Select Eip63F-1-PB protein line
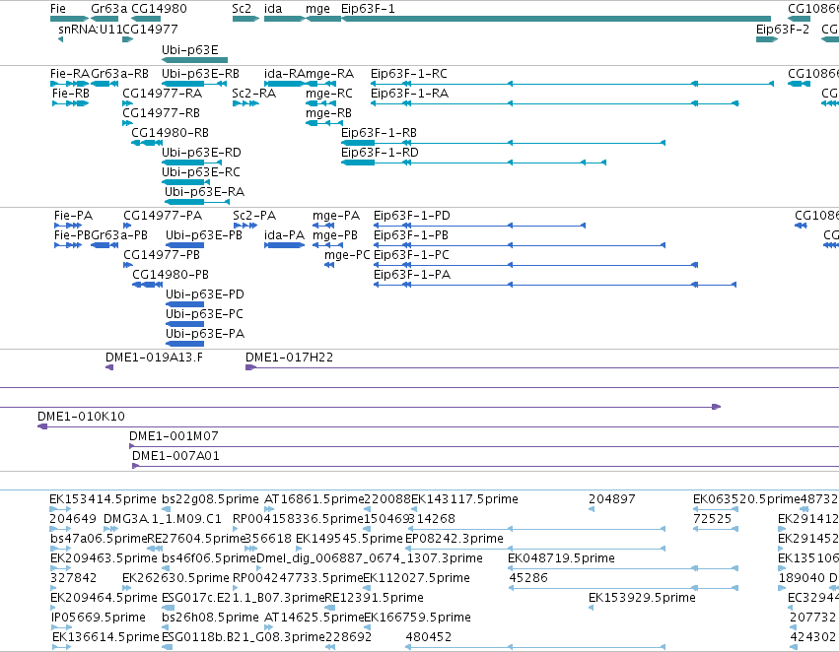 coord(520,245)
